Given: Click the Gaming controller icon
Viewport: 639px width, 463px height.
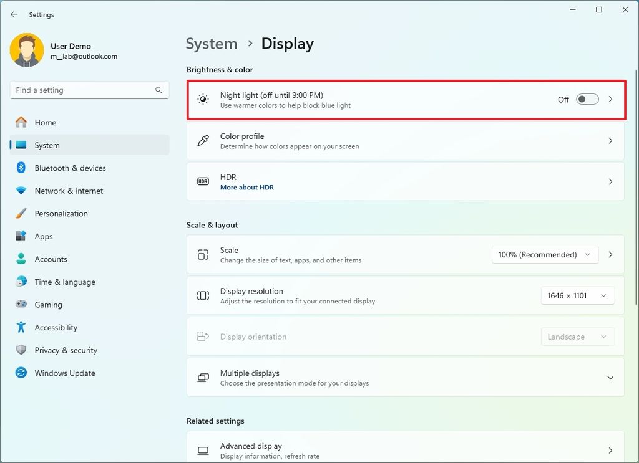Looking at the screenshot, I should (x=21, y=304).
